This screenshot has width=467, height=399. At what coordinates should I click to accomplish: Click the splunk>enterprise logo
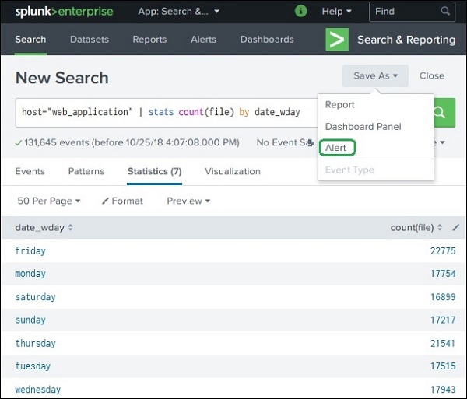[64, 12]
